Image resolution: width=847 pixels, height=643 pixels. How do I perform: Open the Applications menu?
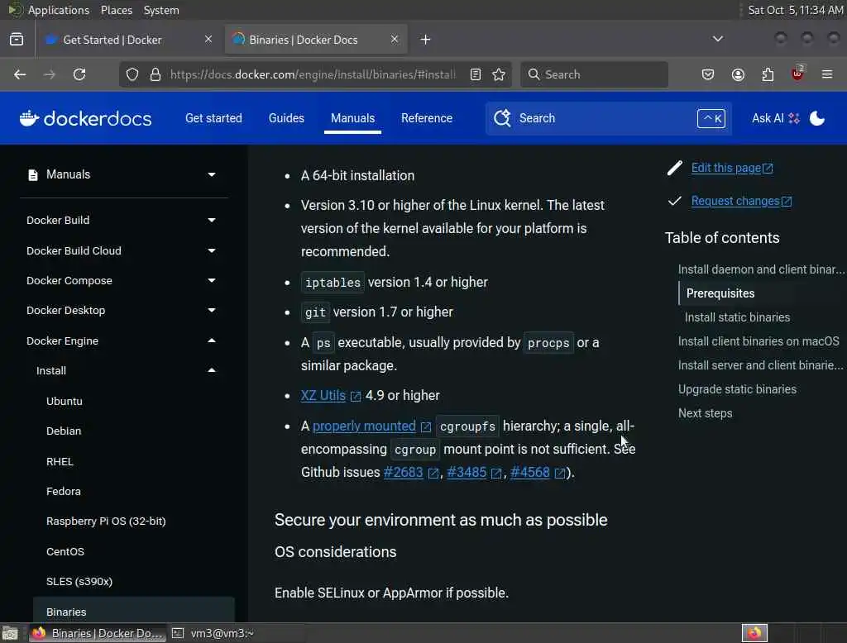click(59, 10)
